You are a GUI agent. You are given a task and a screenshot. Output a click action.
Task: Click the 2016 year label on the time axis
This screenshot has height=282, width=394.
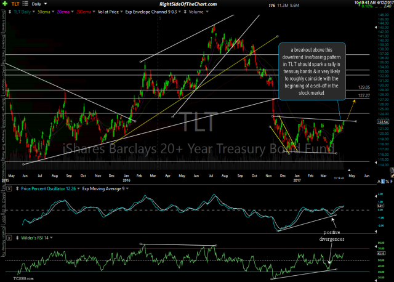[x=126, y=180]
